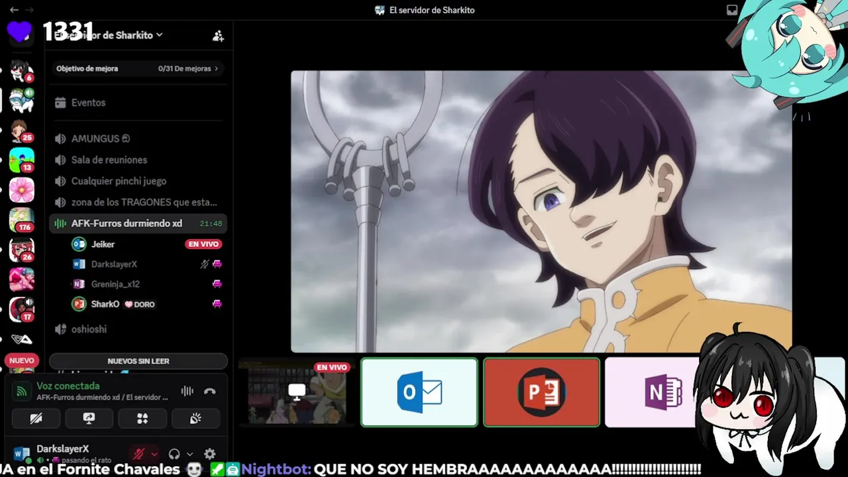Join the zona de los TRAGONES channel
Image resolution: width=848 pixels, height=477 pixels.
pyautogui.click(x=138, y=202)
